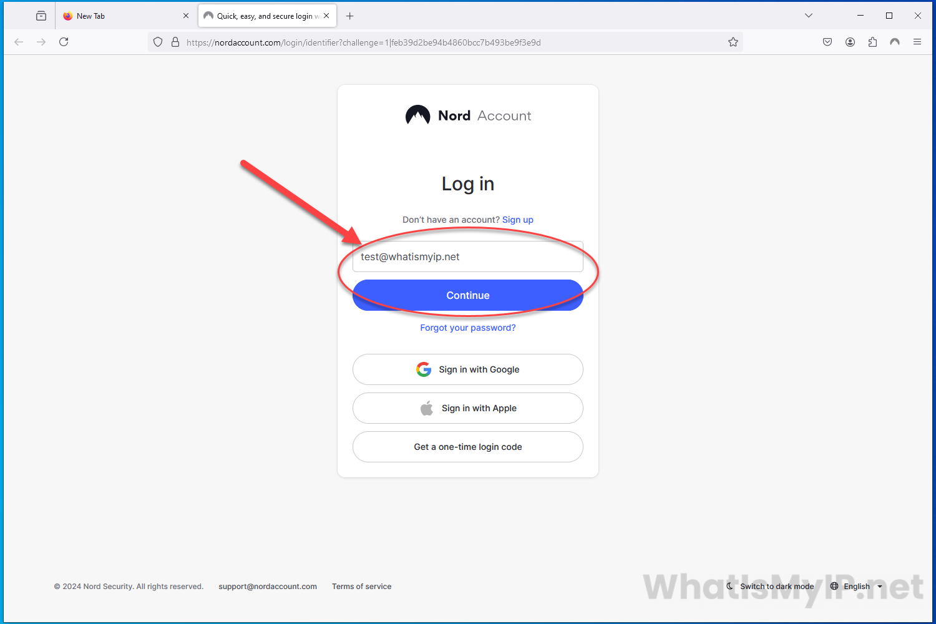Click the NordVPN extension icon in the toolbar

(895, 42)
